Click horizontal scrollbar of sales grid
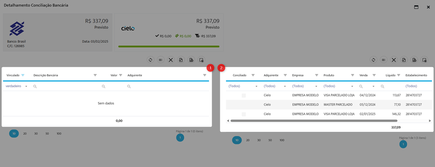 tap(314, 121)
